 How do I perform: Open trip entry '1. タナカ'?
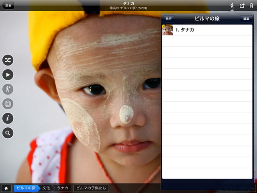[x=207, y=30]
